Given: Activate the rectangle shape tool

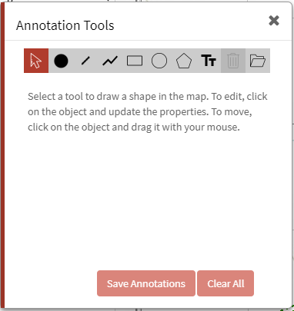Looking at the screenshot, I should [135, 61].
